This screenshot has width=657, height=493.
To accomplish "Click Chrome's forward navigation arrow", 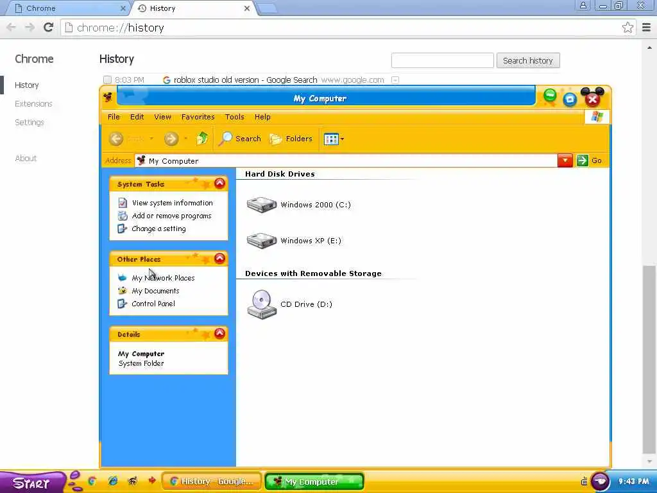I will 30,28.
